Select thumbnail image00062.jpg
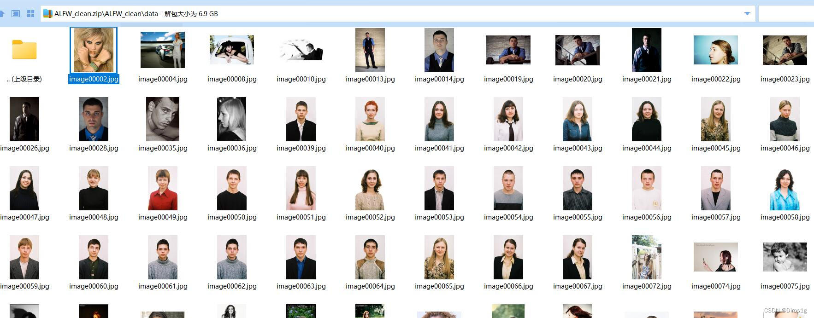Image resolution: width=814 pixels, height=318 pixels. 232,257
